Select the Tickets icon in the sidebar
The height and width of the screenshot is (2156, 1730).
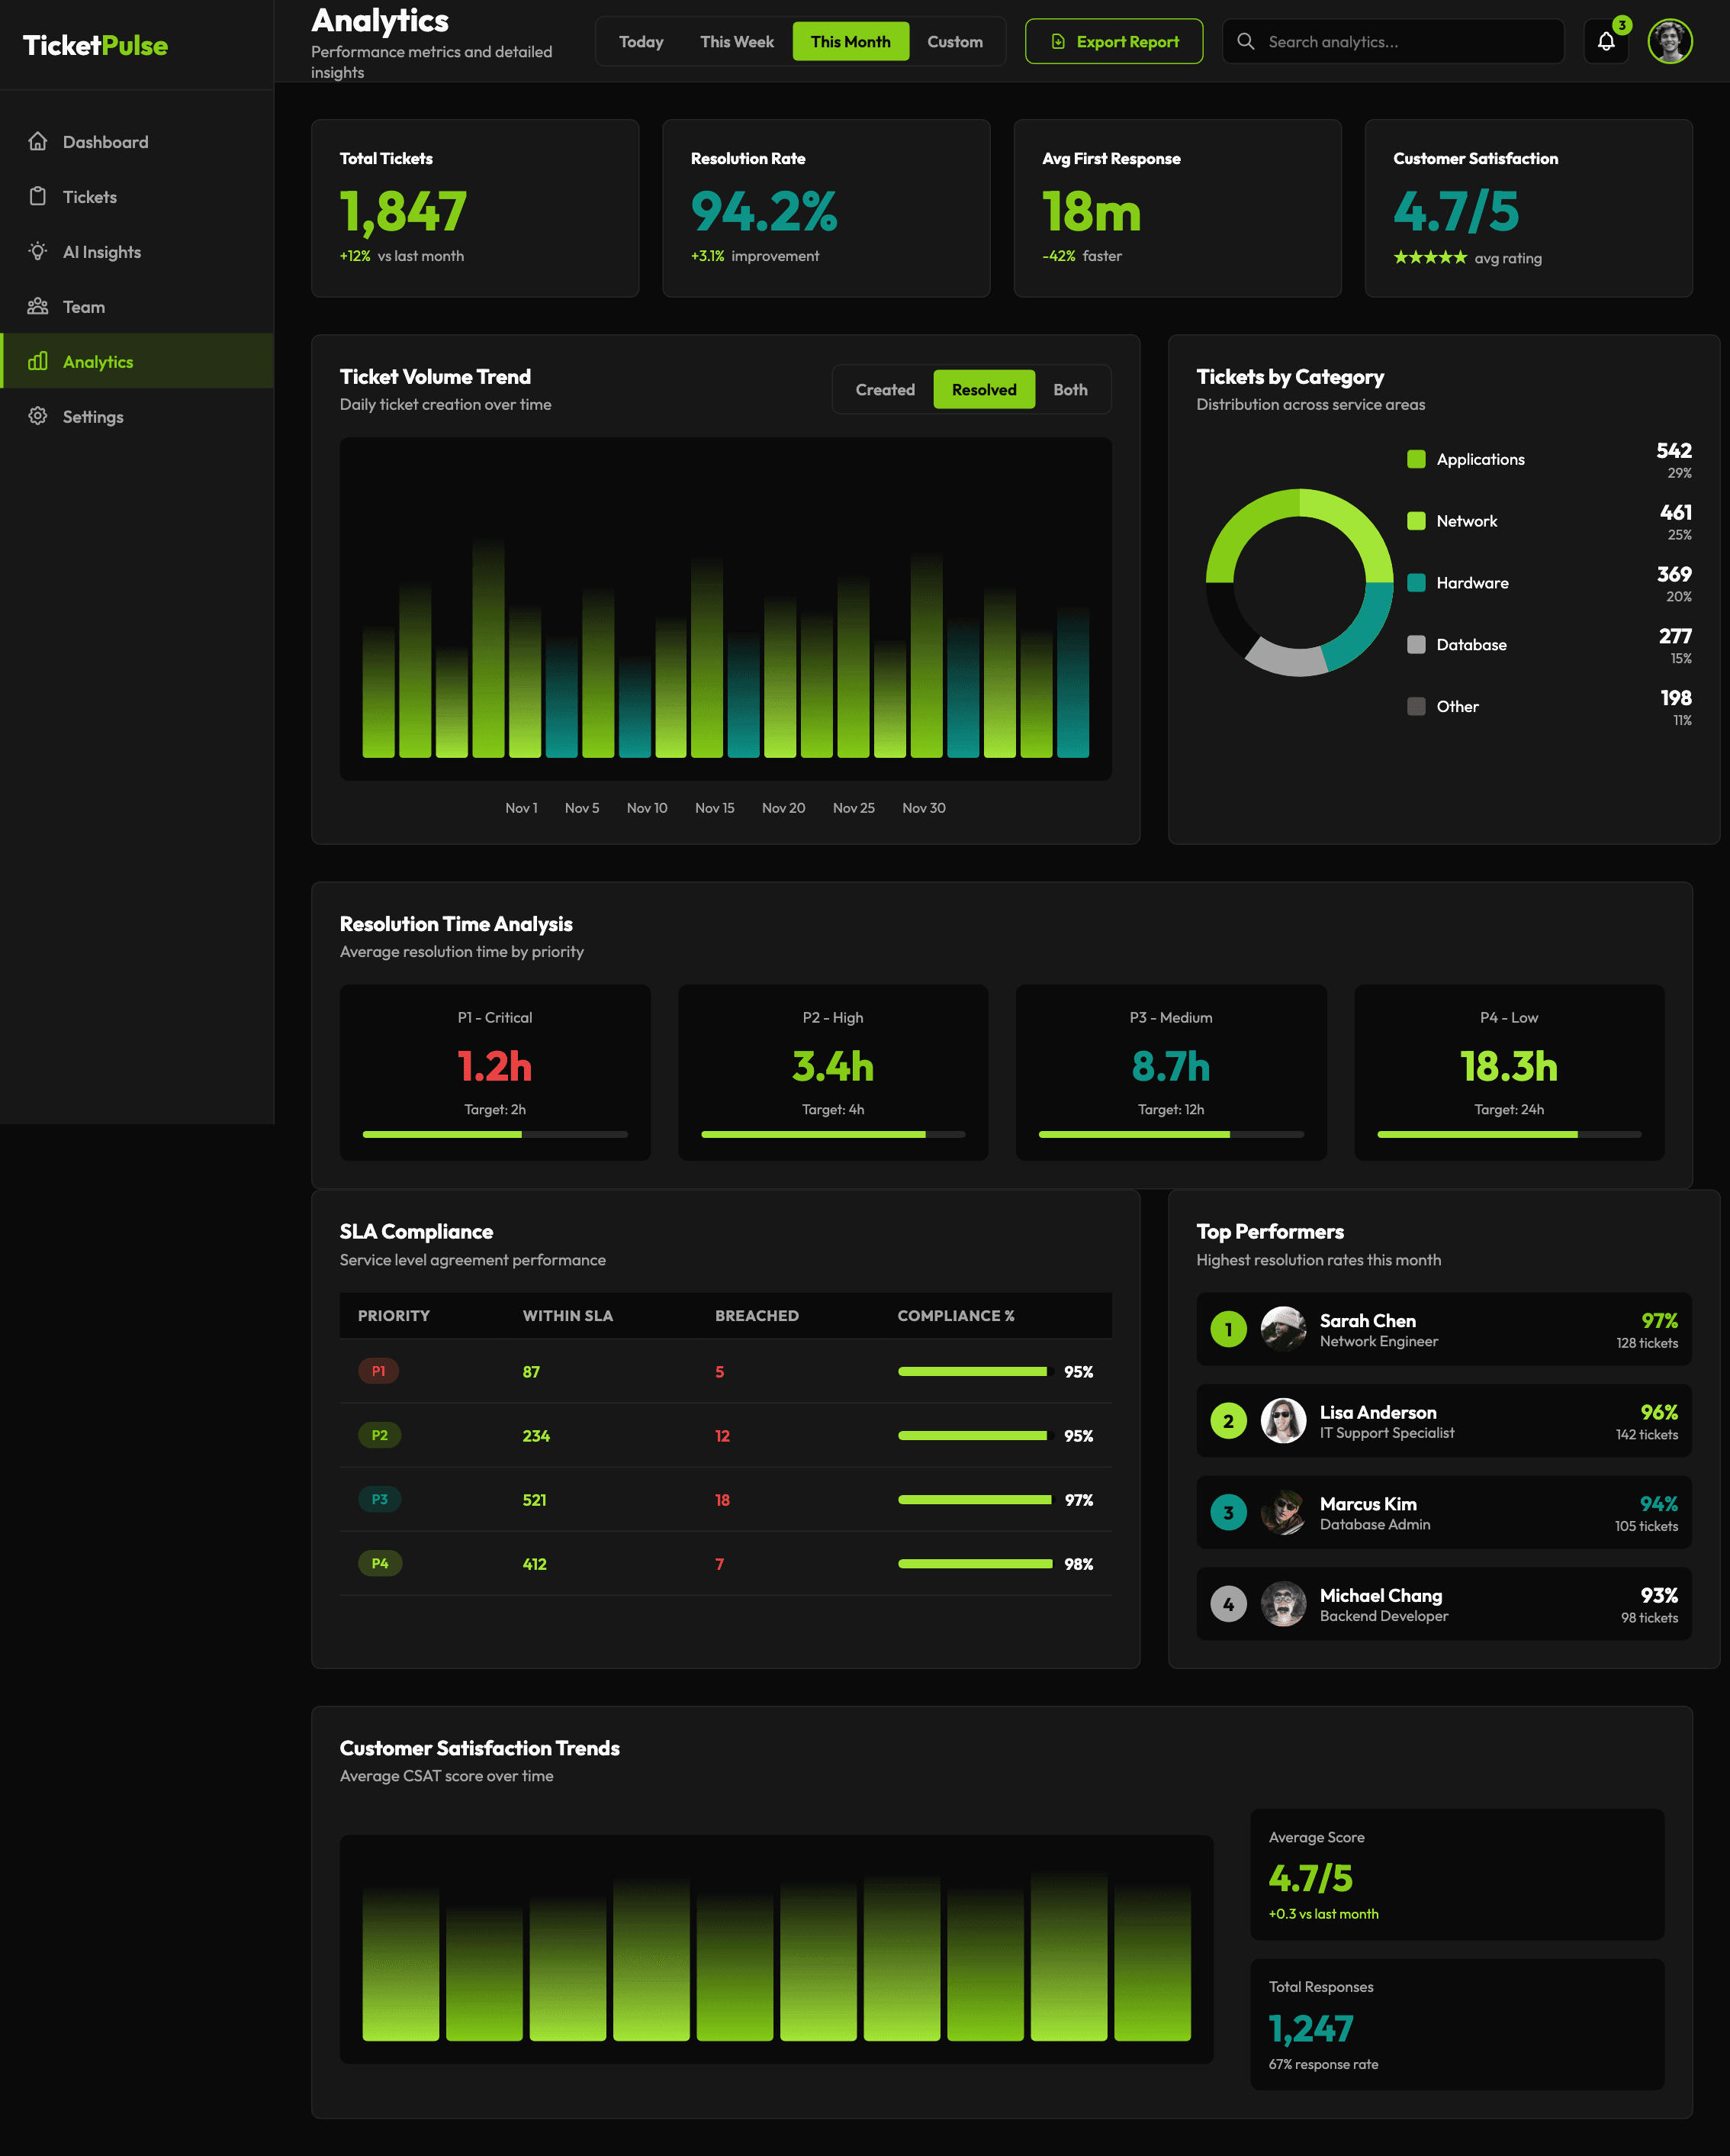coord(38,196)
